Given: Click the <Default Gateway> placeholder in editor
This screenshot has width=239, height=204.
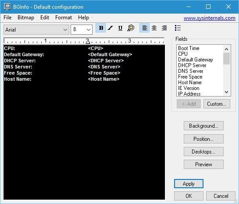Looking at the screenshot, I should pos(110,54).
